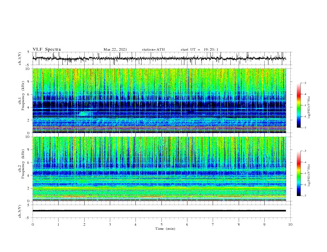Click the ch.2 spectrogram color bar

299,173
